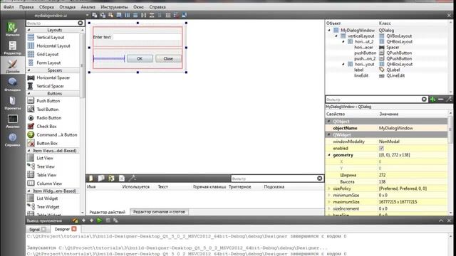The height and width of the screenshot is (256, 456).
Task: Clear the property editor filter
Action: tap(424, 100)
